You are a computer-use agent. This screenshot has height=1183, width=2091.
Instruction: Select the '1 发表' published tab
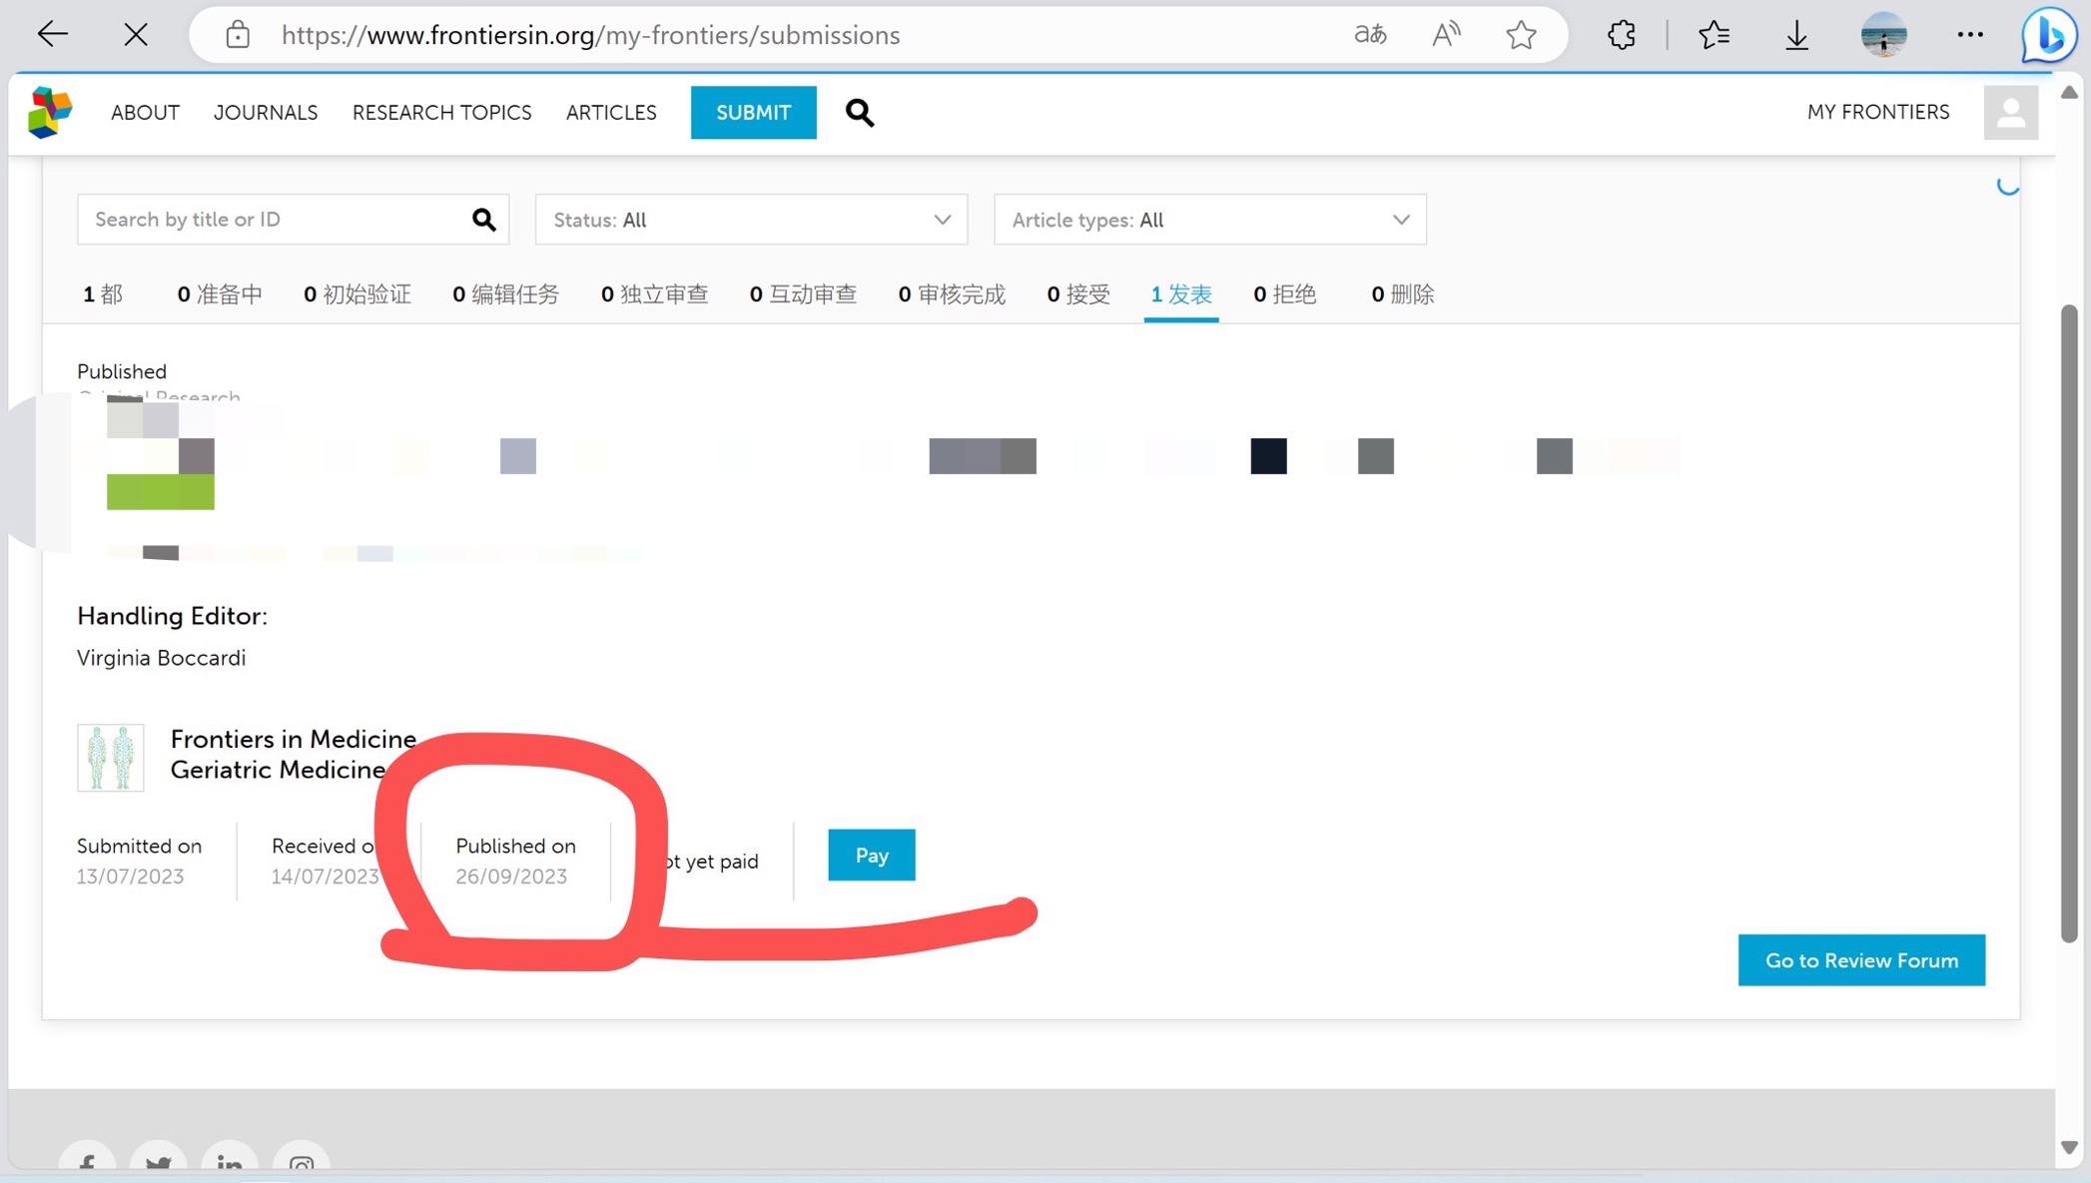(1181, 295)
